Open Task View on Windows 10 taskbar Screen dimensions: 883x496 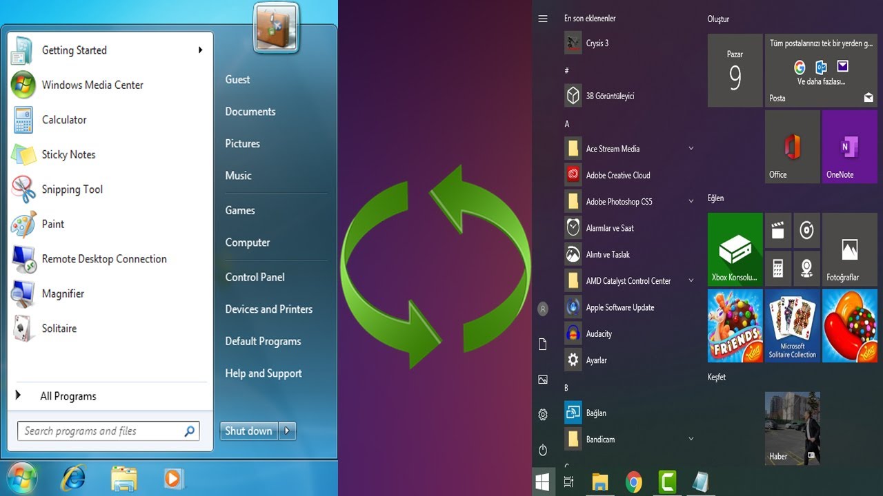point(568,482)
